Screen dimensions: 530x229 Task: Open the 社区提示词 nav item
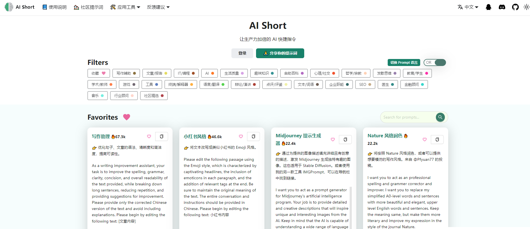[88, 7]
